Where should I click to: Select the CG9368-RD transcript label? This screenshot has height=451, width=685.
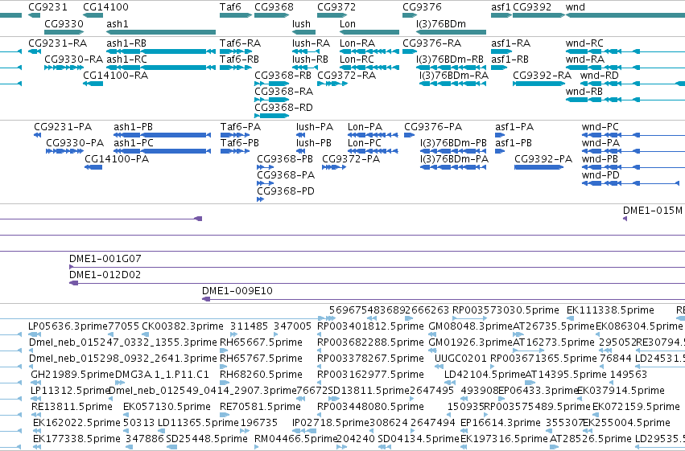tap(284, 107)
